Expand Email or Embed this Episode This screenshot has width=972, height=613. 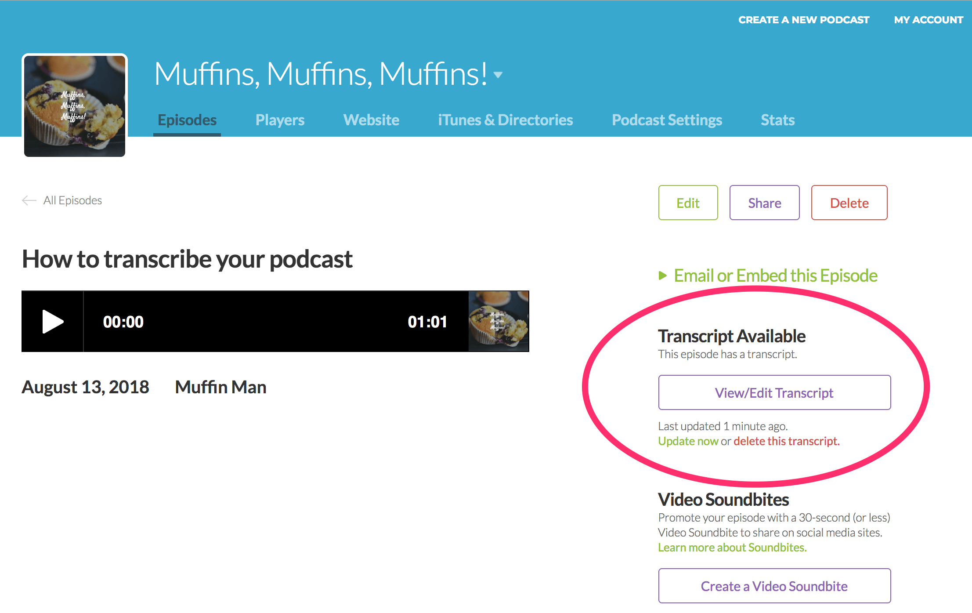click(x=775, y=276)
